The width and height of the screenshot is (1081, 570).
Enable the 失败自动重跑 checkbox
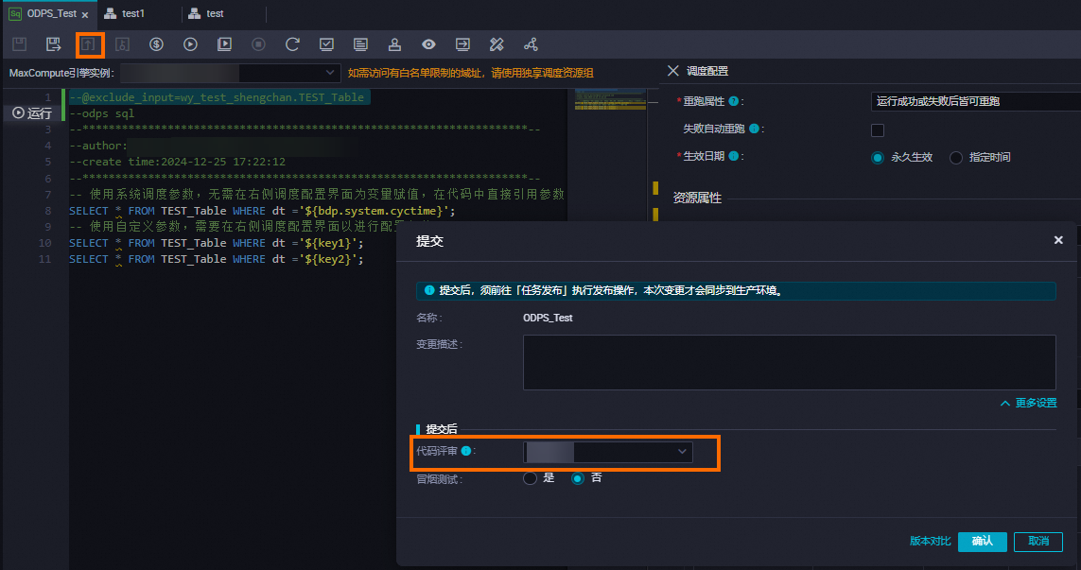878,130
